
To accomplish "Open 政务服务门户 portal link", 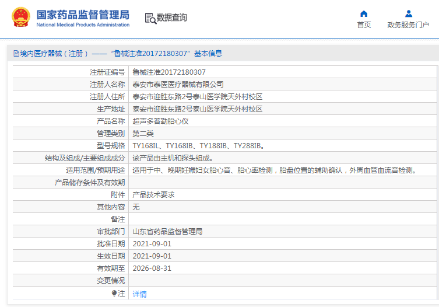I will [408, 25].
